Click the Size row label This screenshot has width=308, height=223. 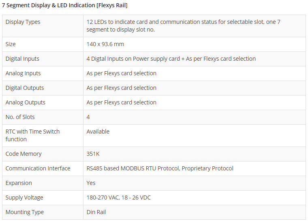tap(11, 44)
